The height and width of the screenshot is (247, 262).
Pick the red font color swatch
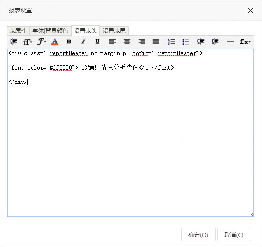(55, 41)
